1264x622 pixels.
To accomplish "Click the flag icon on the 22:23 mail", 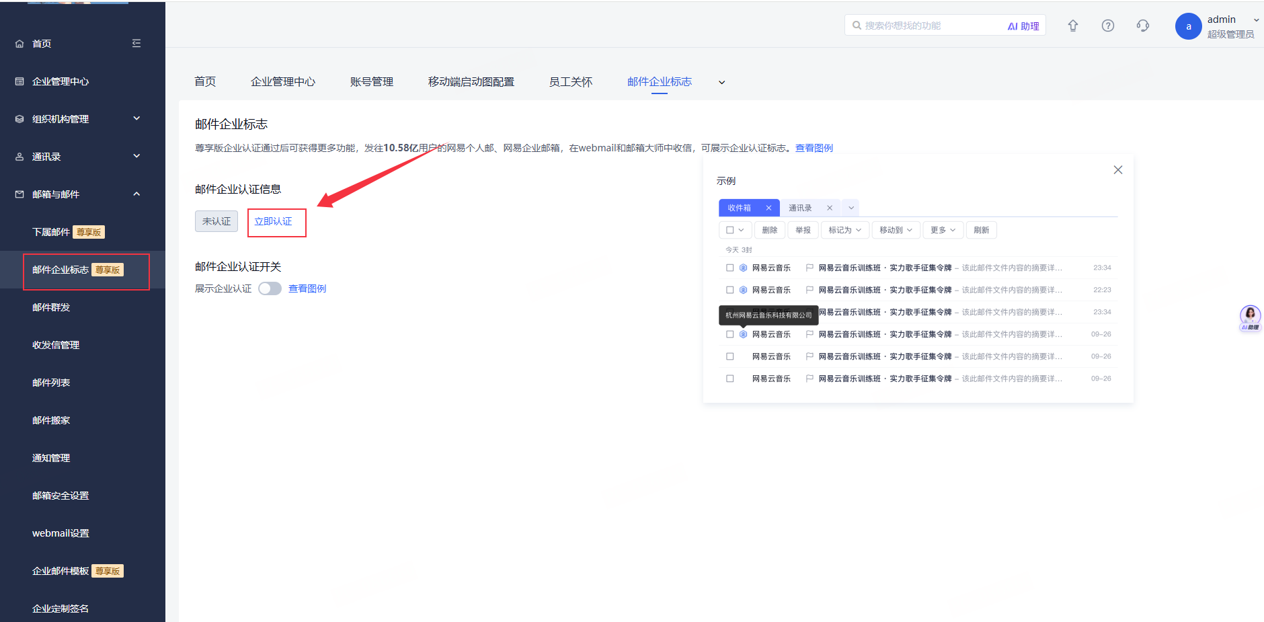I will (x=809, y=290).
